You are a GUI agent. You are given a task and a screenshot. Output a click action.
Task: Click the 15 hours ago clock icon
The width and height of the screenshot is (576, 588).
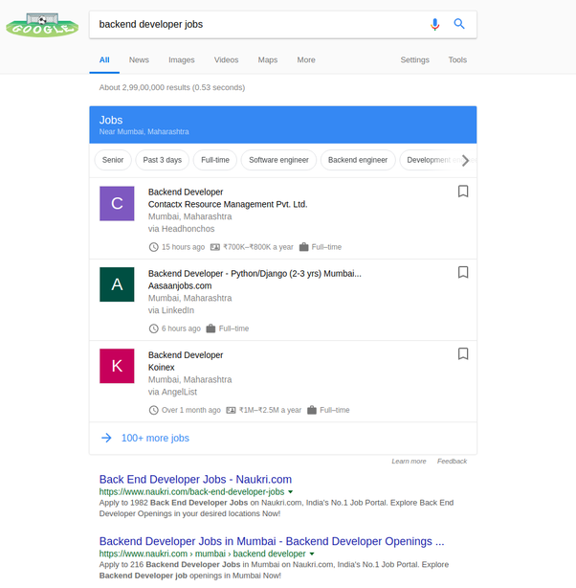[154, 247]
